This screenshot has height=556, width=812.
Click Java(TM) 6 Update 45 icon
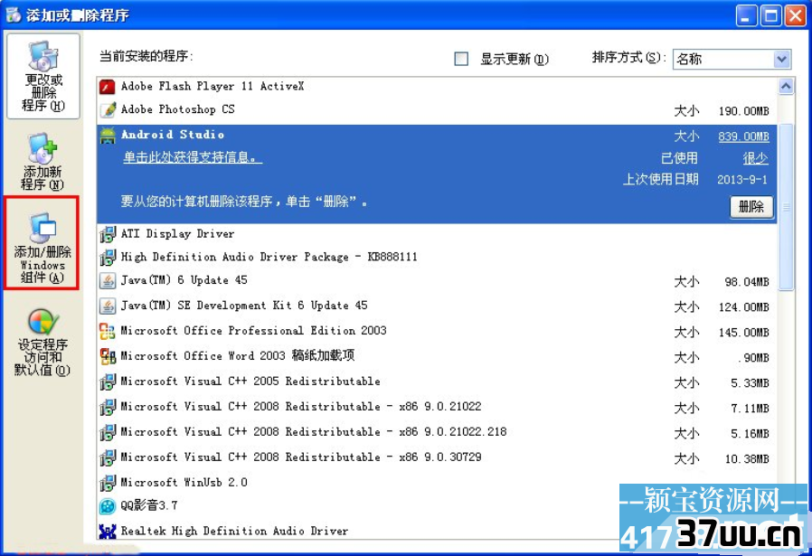pos(108,280)
